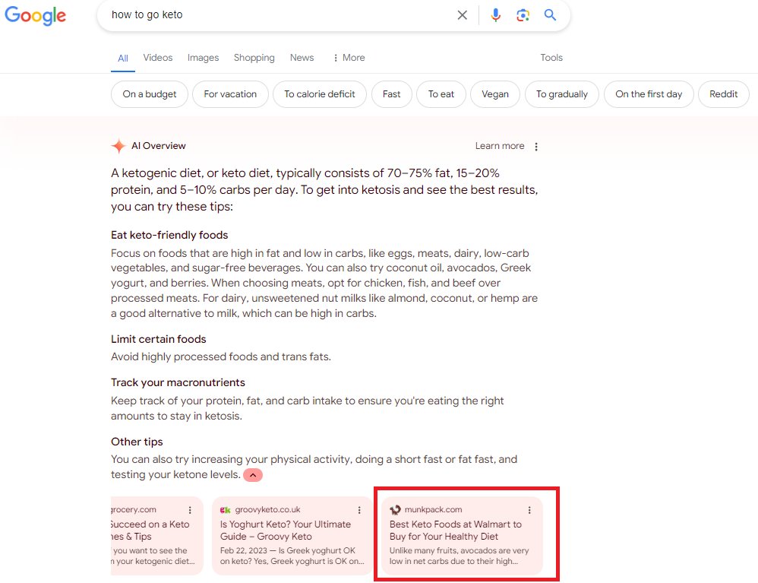Collapse the AI Overview with chevron
This screenshot has width=758, height=583.
253,475
